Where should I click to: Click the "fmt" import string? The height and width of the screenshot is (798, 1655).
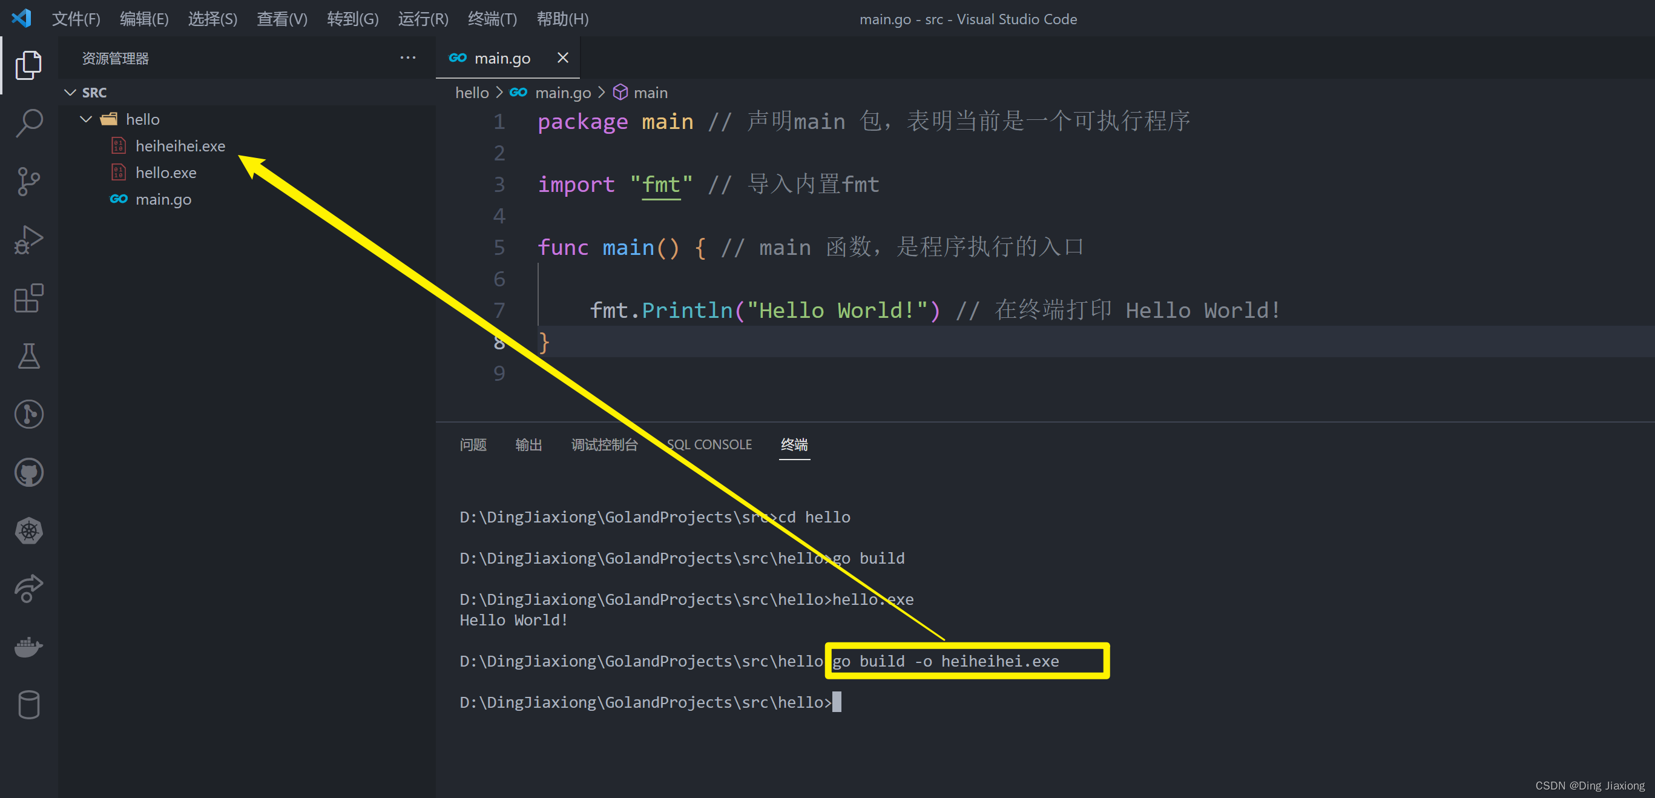660,185
